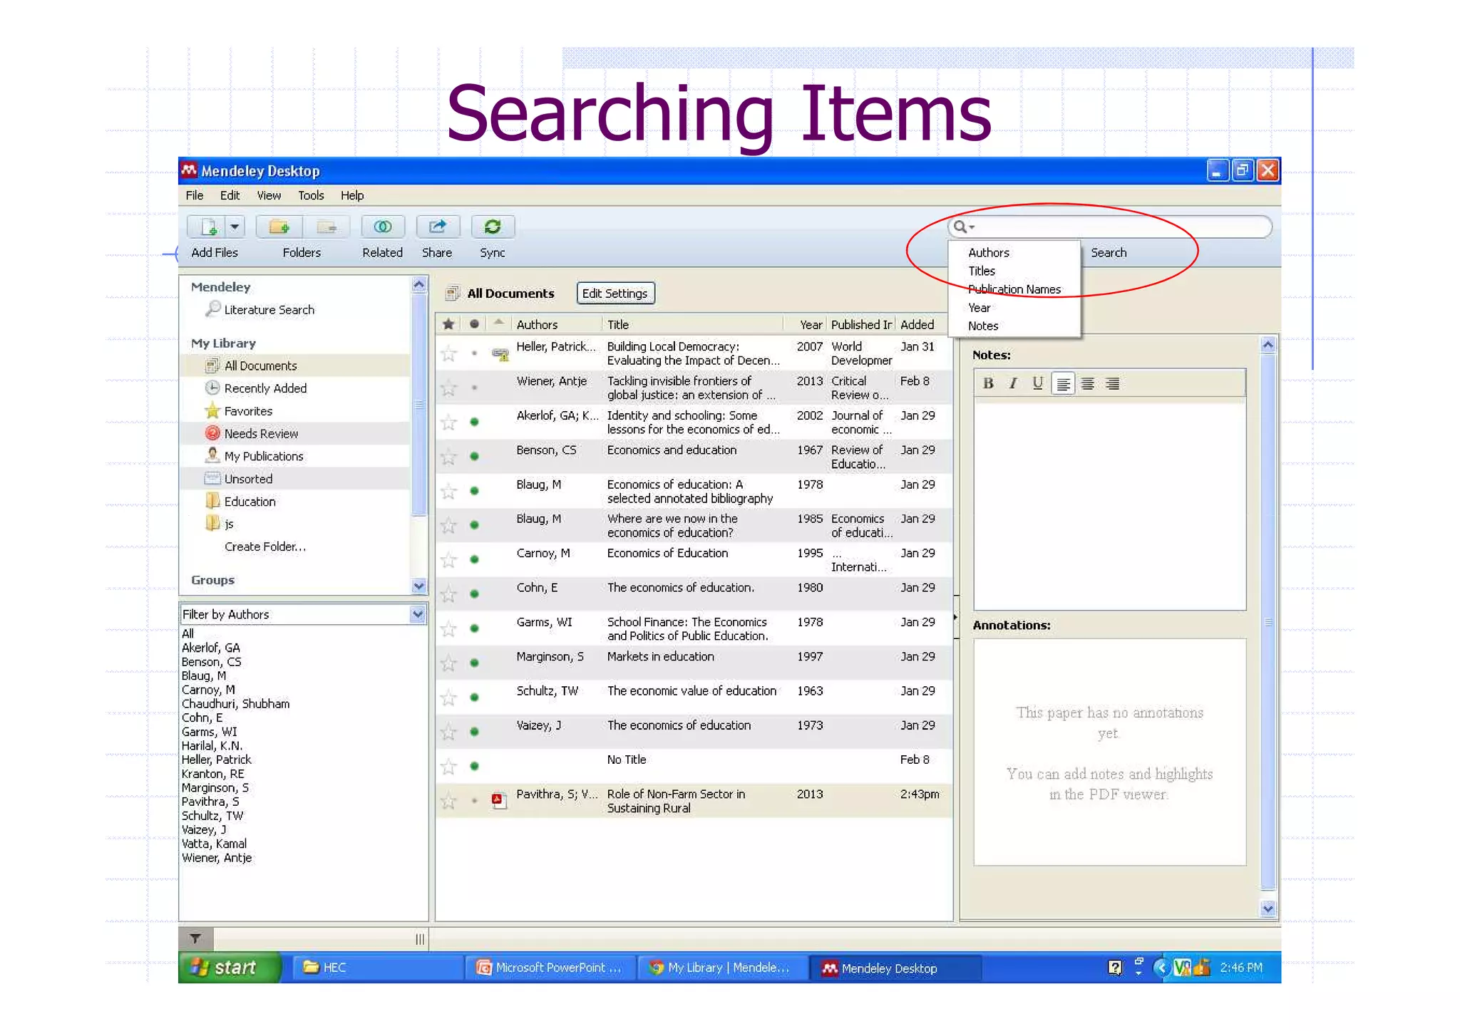Choose Notes in the search options menu
1460x1031 pixels.
coord(982,326)
